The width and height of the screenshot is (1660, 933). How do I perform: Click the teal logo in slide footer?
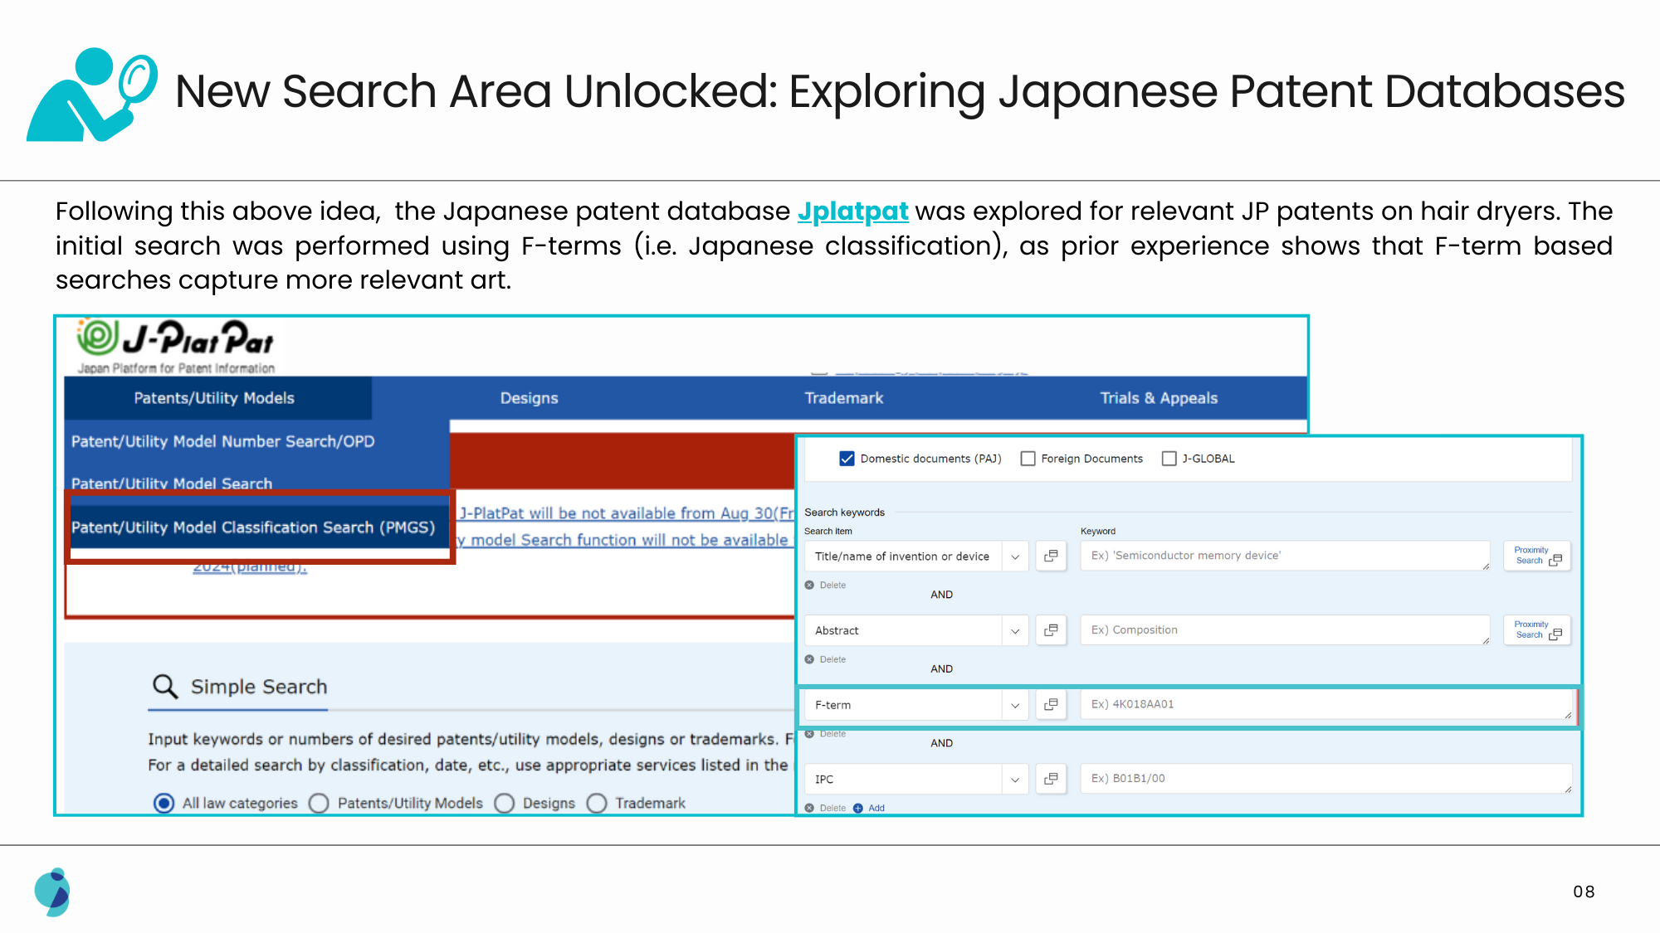[52, 892]
